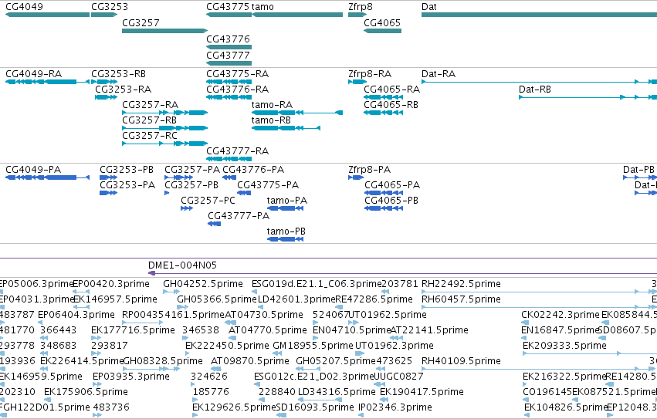Select protein CG3257-PB

point(167,193)
